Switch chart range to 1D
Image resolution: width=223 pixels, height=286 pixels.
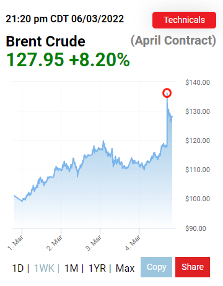tap(18, 268)
